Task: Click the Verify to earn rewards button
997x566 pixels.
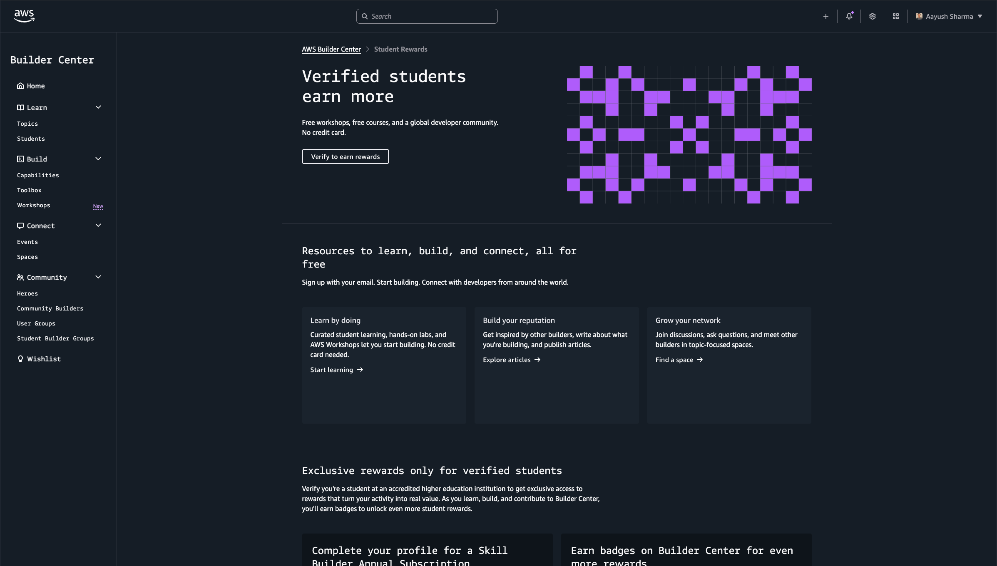Action: pos(345,156)
